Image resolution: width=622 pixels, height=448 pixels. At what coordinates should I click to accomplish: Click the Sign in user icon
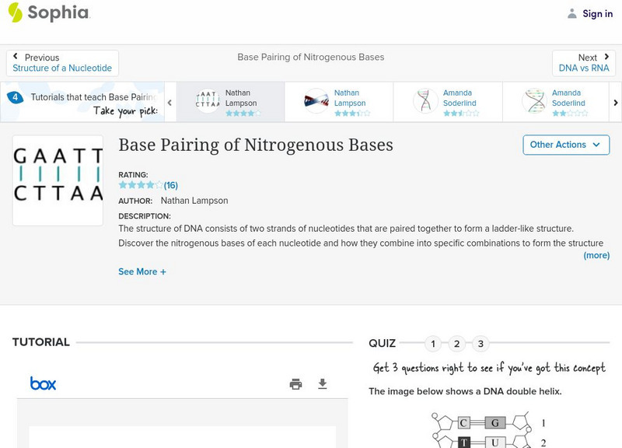[572, 13]
